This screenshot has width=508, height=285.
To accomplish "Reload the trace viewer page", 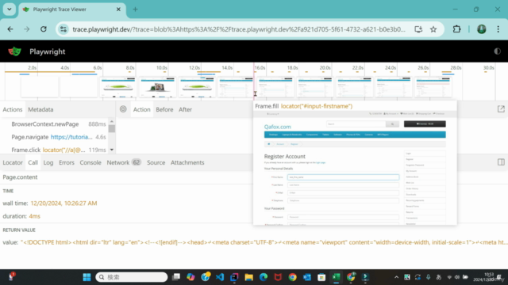I will pyautogui.click(x=44, y=29).
